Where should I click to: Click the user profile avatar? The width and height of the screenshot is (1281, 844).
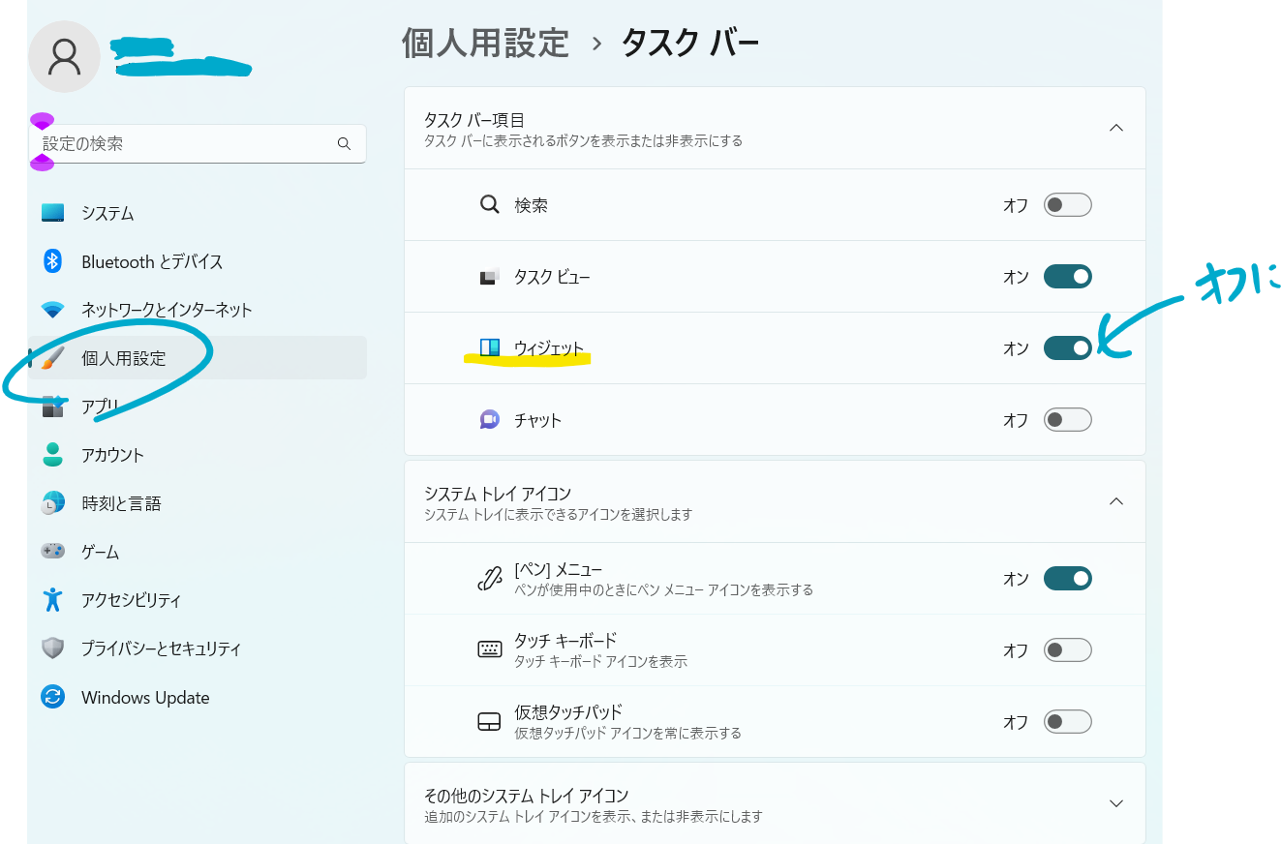[x=64, y=57]
